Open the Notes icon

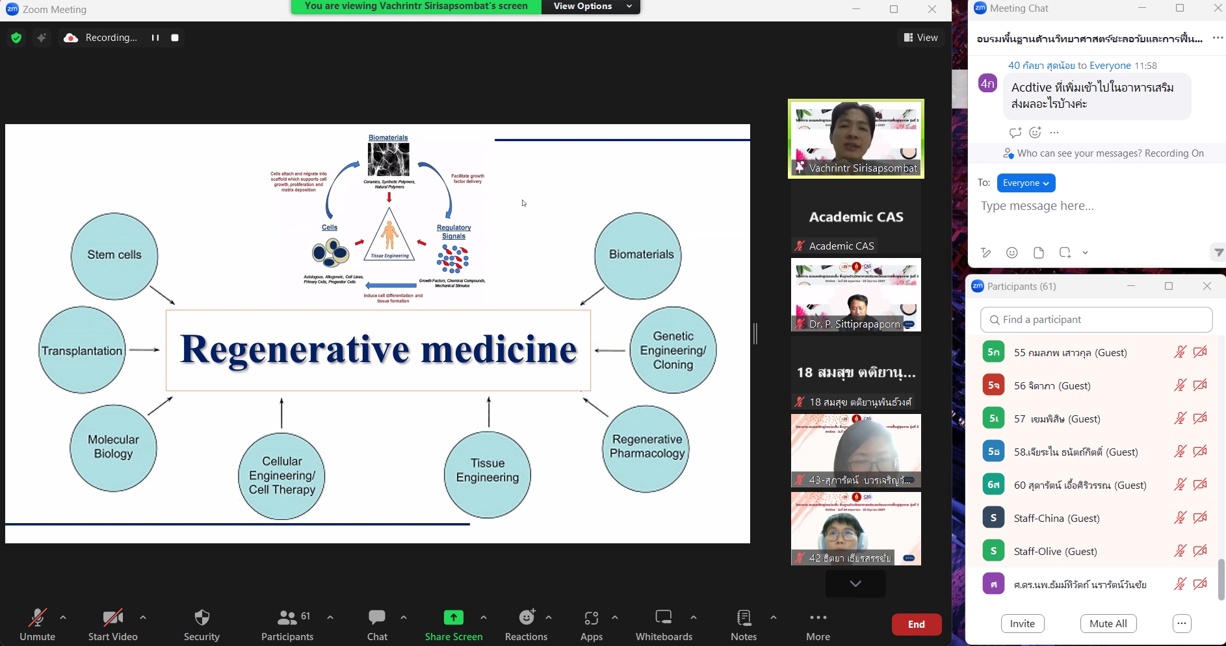pyautogui.click(x=744, y=618)
